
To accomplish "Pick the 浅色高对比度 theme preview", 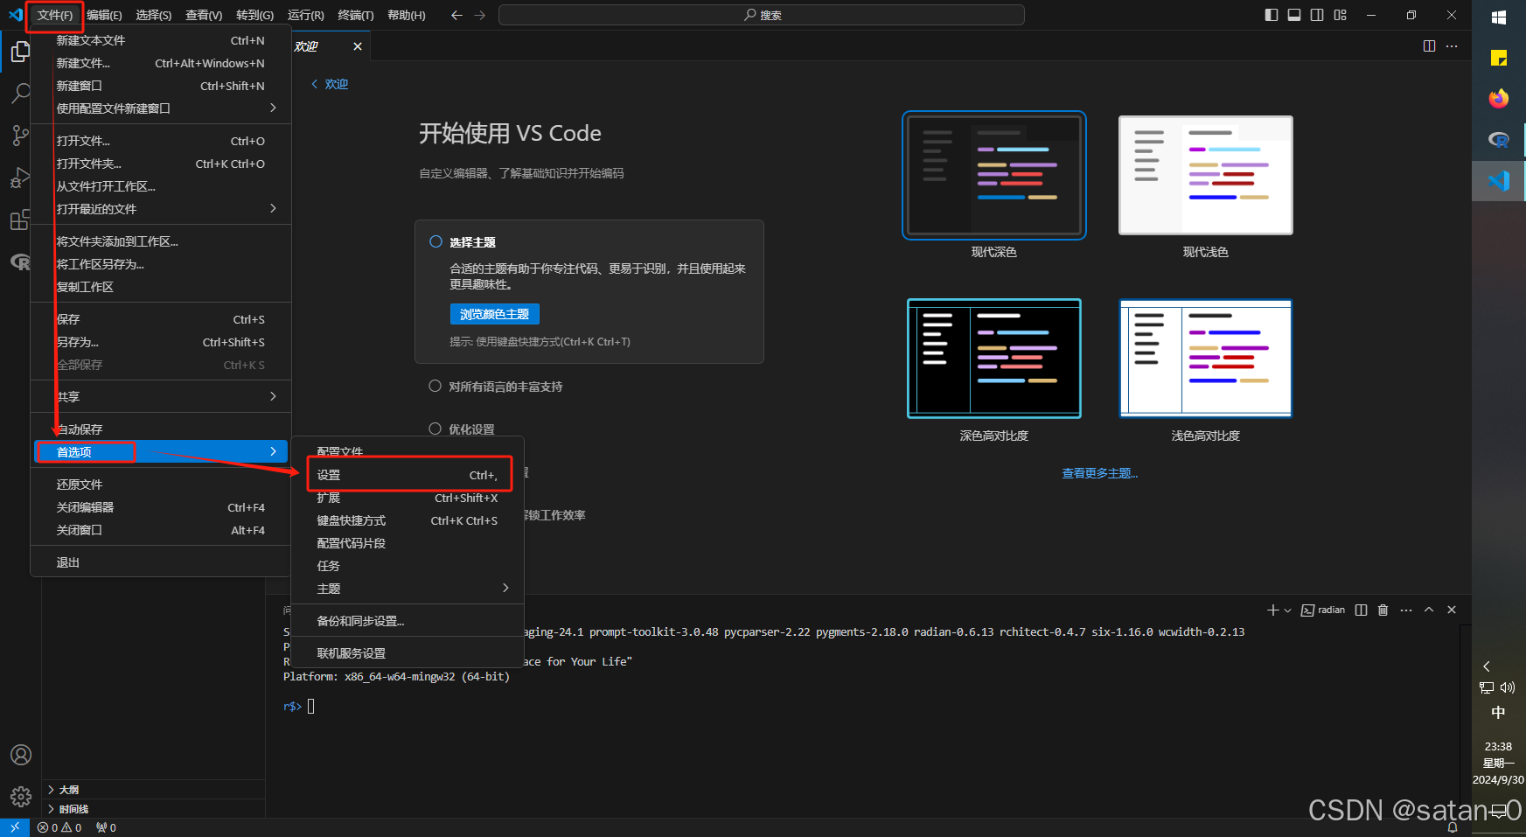I will [1206, 359].
